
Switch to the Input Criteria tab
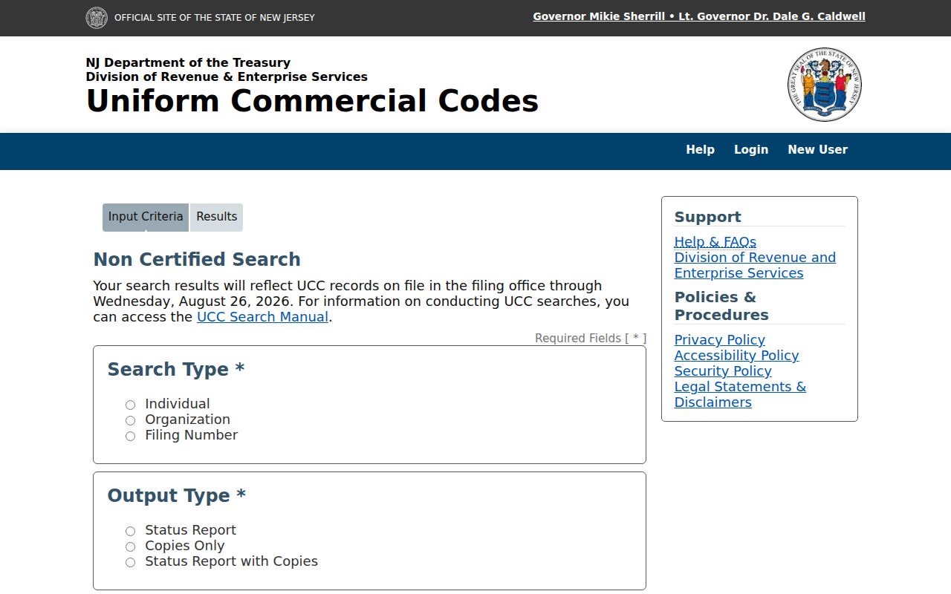(146, 217)
